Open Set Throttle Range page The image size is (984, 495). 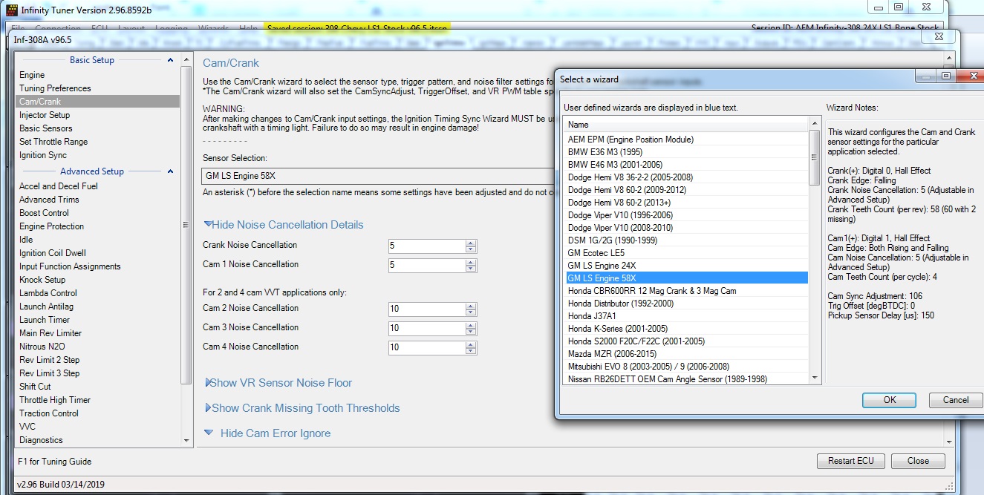point(53,142)
